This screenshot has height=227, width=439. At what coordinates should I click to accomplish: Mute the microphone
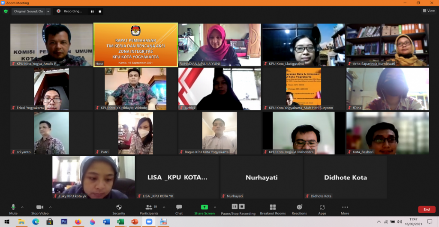pos(13,208)
